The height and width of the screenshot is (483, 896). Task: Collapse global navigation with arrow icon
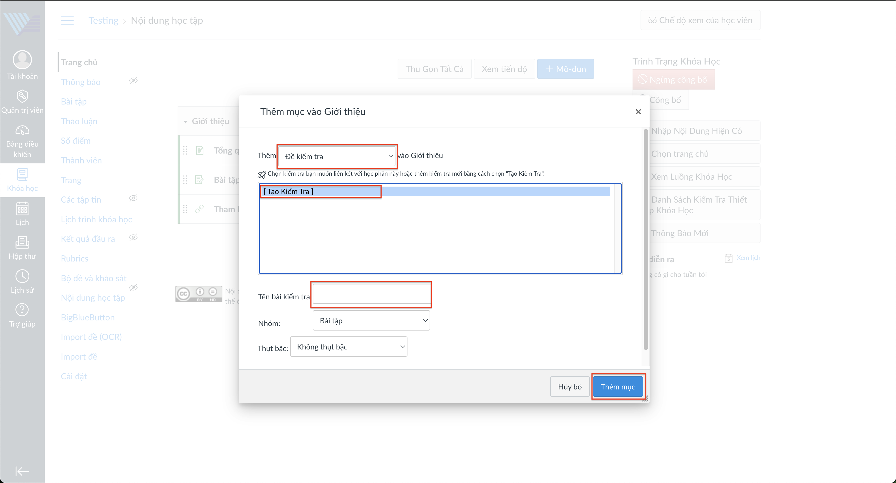[22, 471]
